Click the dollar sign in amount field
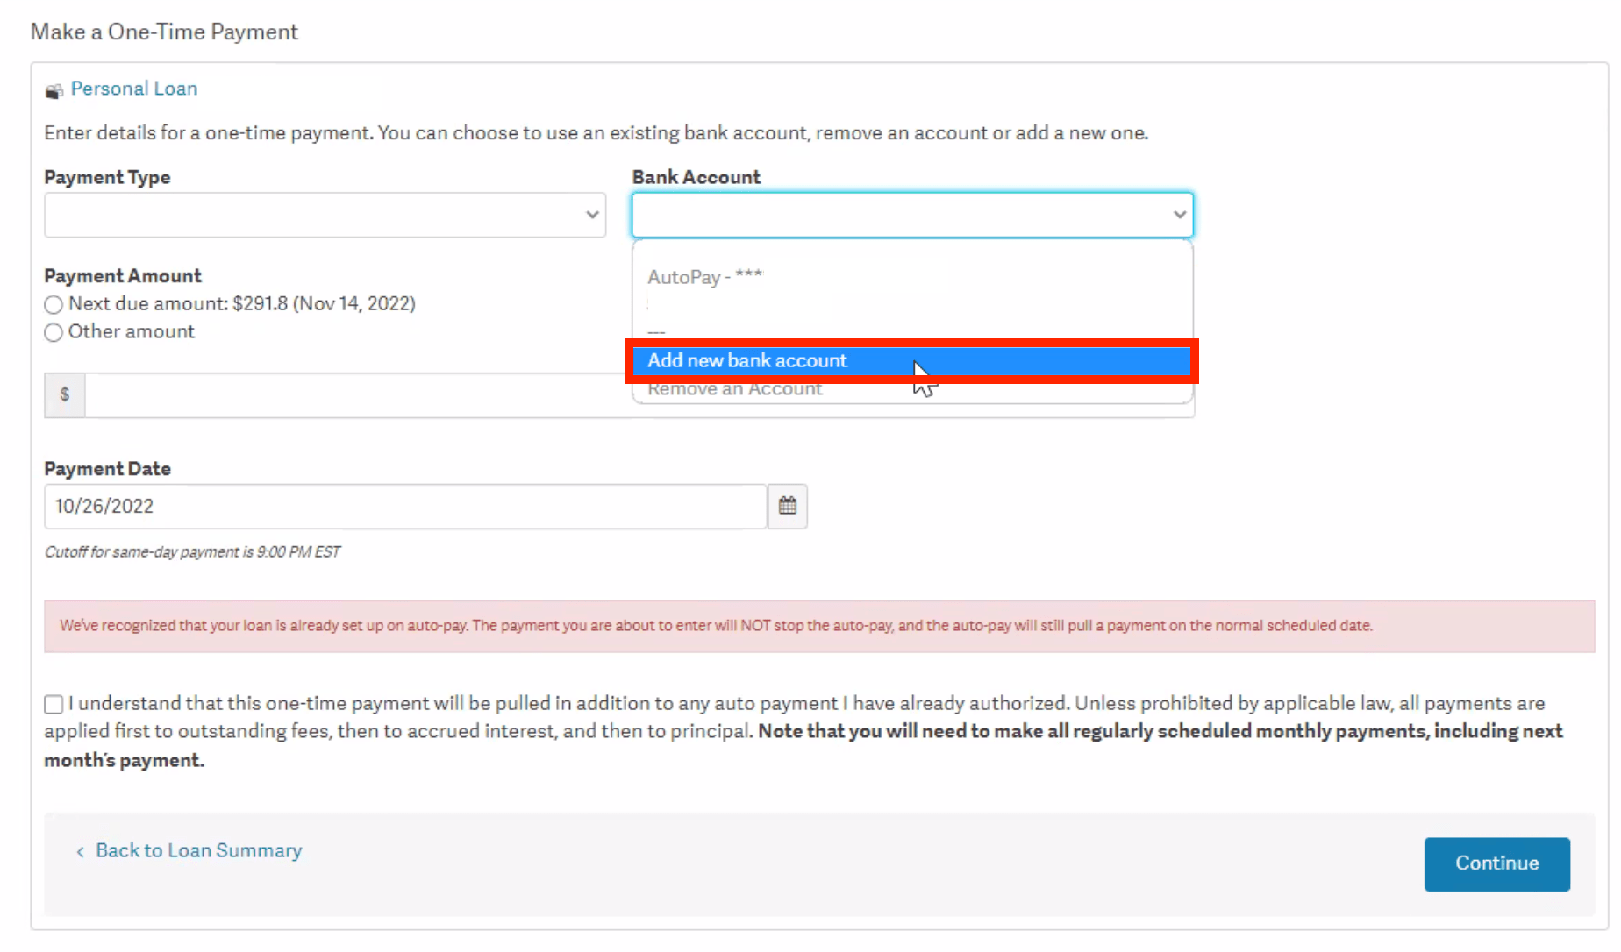 pyautogui.click(x=64, y=394)
